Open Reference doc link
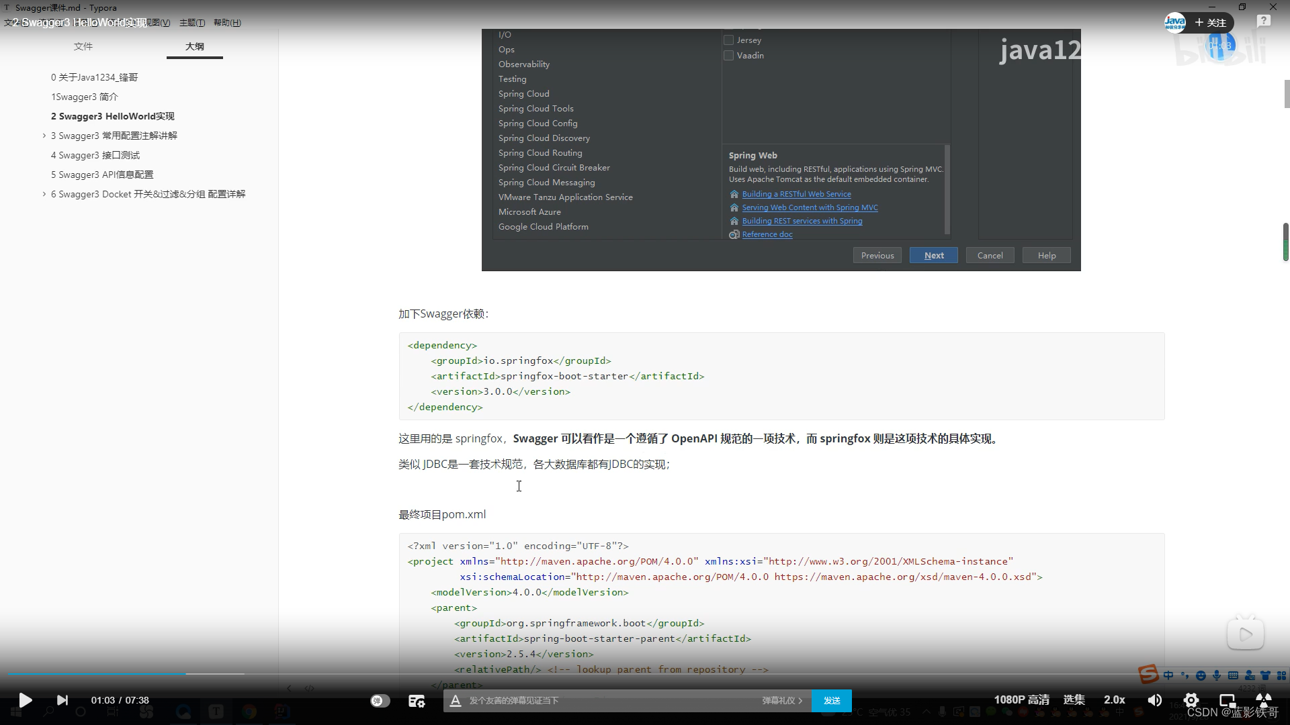This screenshot has width=1290, height=725. click(x=767, y=234)
